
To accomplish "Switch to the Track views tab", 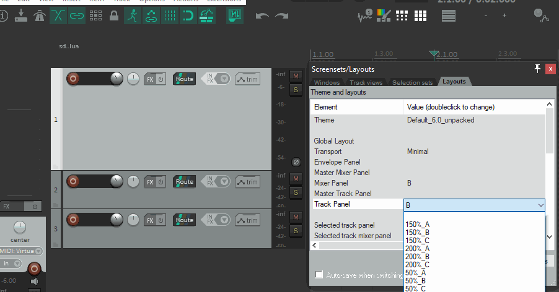I will 366,82.
